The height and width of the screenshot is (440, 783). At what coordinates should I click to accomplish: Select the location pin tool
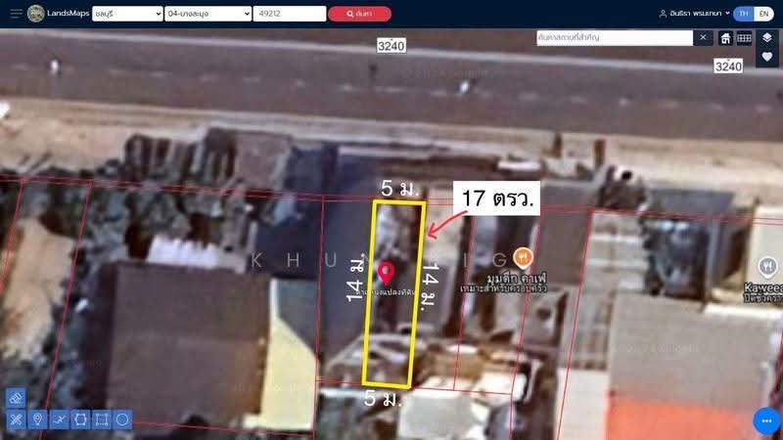click(x=37, y=419)
